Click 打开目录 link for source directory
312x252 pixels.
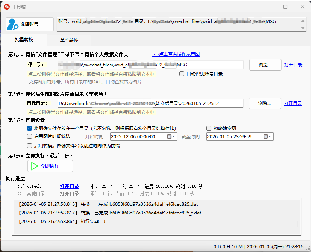click(x=293, y=64)
